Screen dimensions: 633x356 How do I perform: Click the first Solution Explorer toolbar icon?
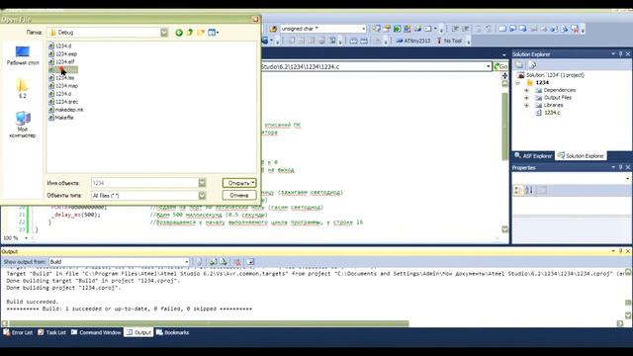(x=519, y=65)
